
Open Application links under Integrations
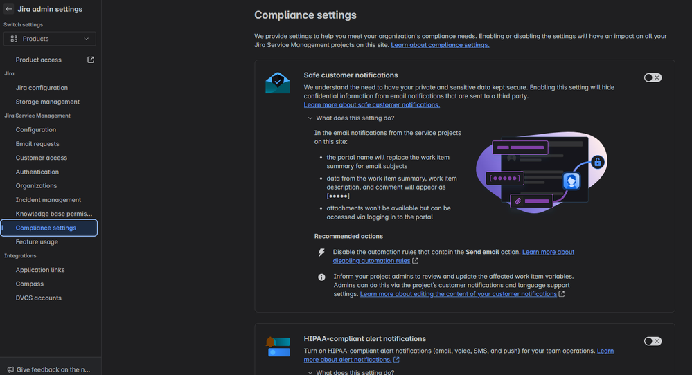39,270
